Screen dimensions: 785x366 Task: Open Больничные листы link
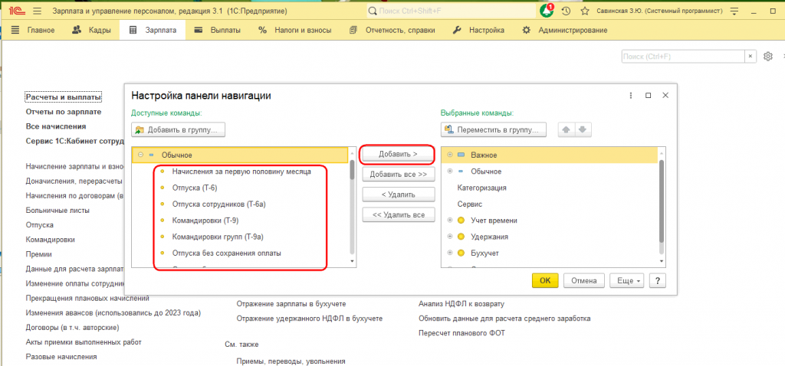pyautogui.click(x=57, y=211)
